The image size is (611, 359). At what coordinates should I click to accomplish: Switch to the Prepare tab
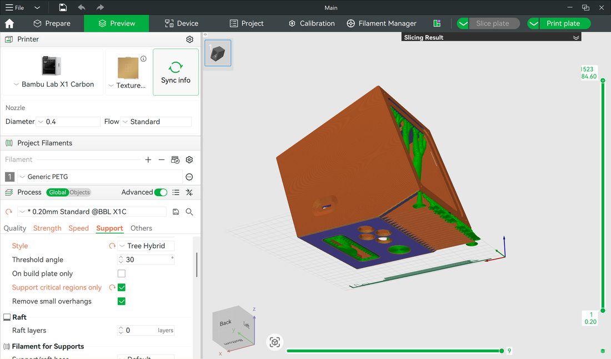(52, 23)
